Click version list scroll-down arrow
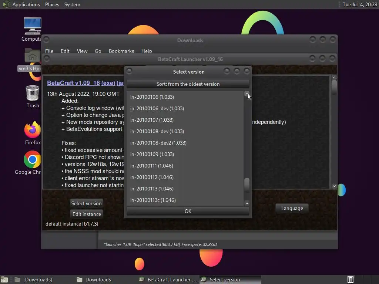This screenshot has height=284, width=379. tap(247, 203)
